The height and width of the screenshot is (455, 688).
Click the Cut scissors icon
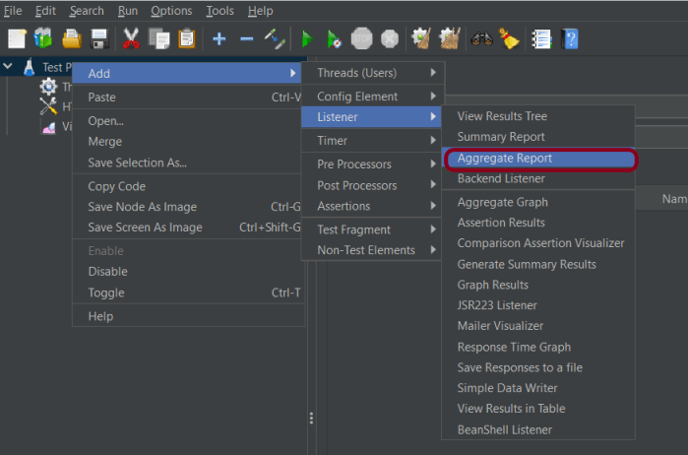click(x=130, y=39)
